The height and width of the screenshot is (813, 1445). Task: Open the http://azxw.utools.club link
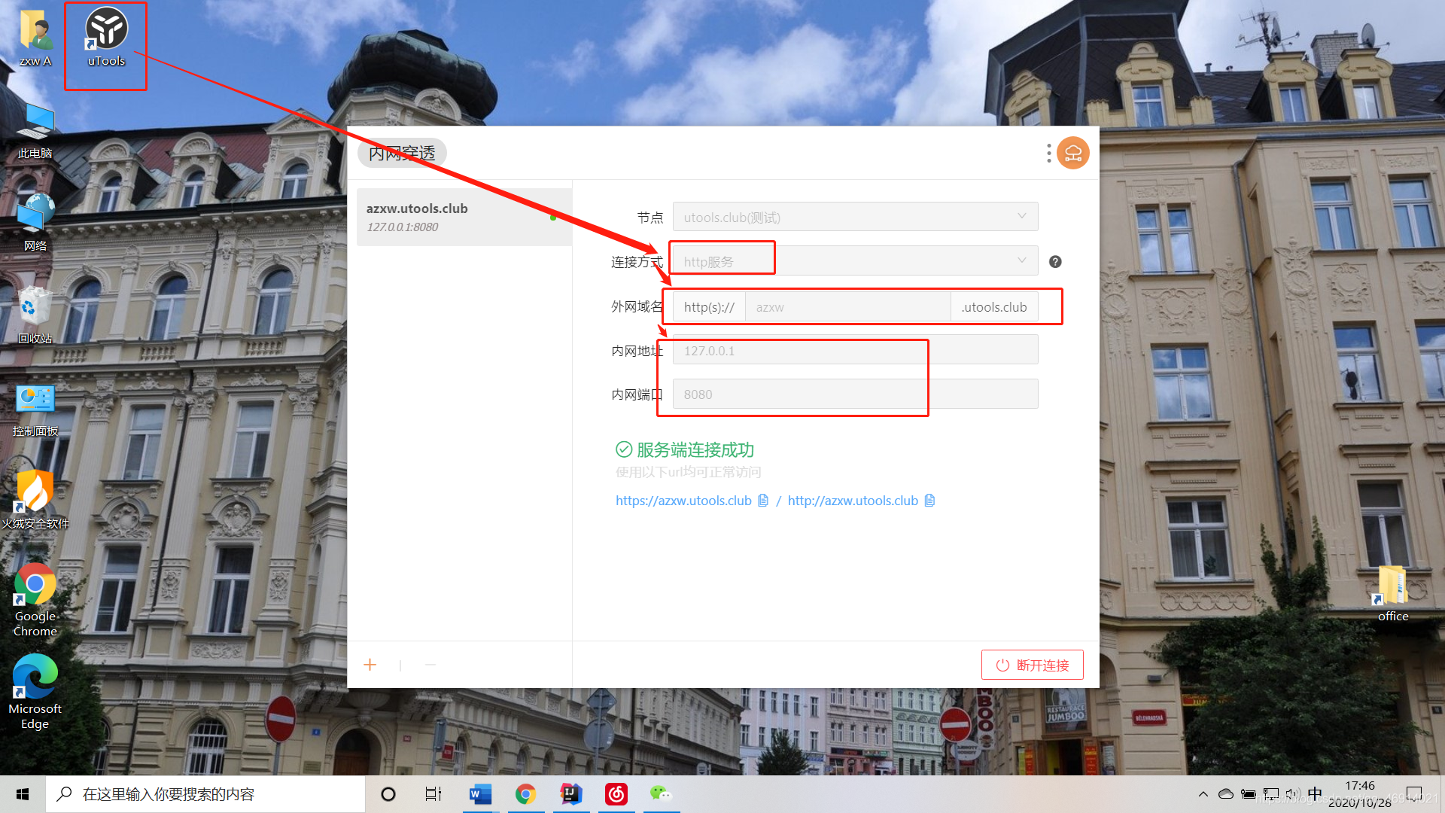coord(853,501)
